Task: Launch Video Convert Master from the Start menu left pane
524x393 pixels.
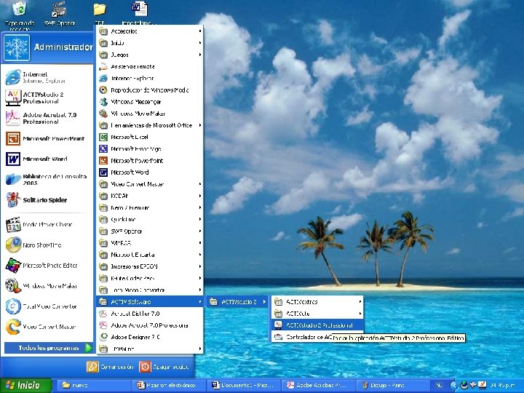Action: click(47, 327)
